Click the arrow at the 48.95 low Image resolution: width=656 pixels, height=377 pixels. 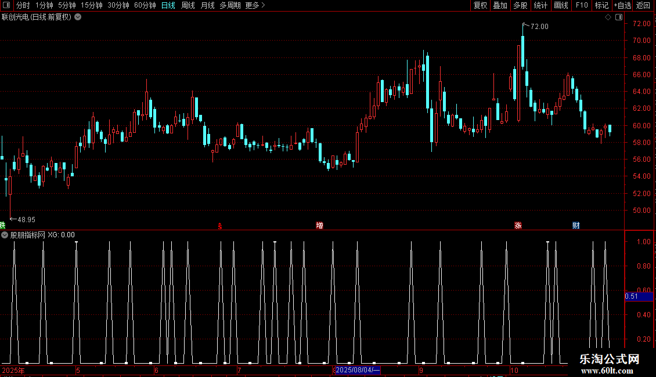pos(13,219)
